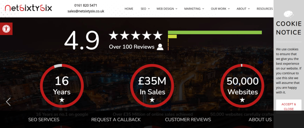Click the star under 50,000 Websites
The image size is (304, 128).
(242, 100)
